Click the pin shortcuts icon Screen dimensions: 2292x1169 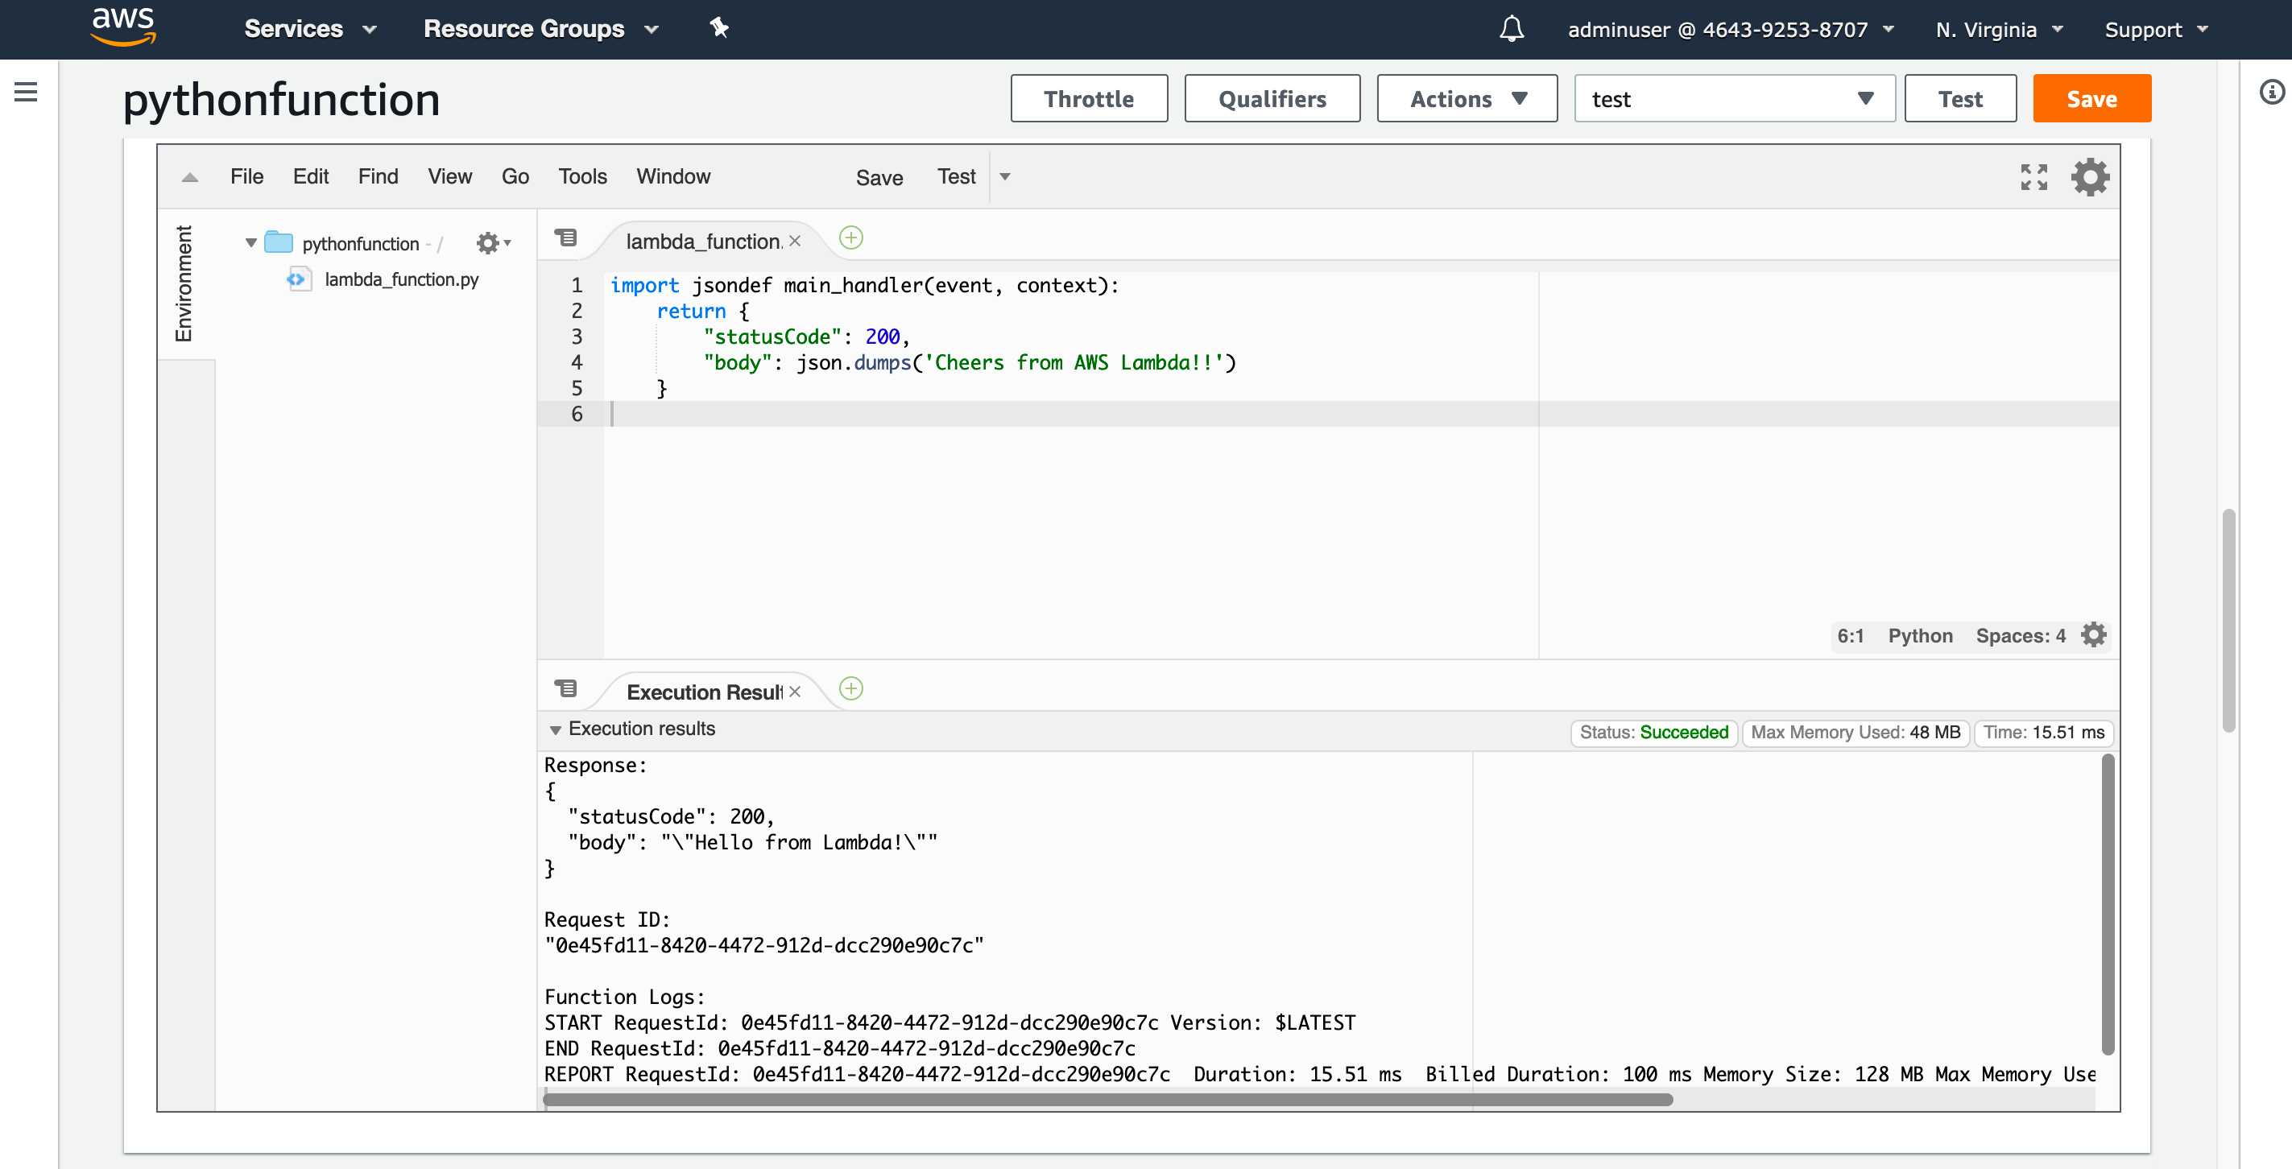coord(719,28)
